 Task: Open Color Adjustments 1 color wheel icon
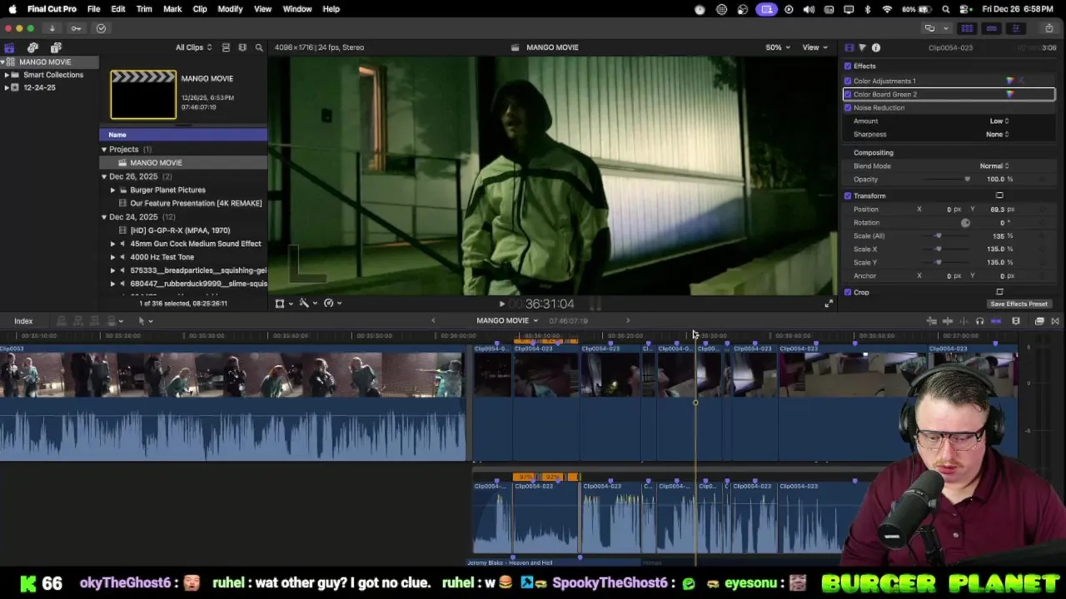coord(1010,81)
